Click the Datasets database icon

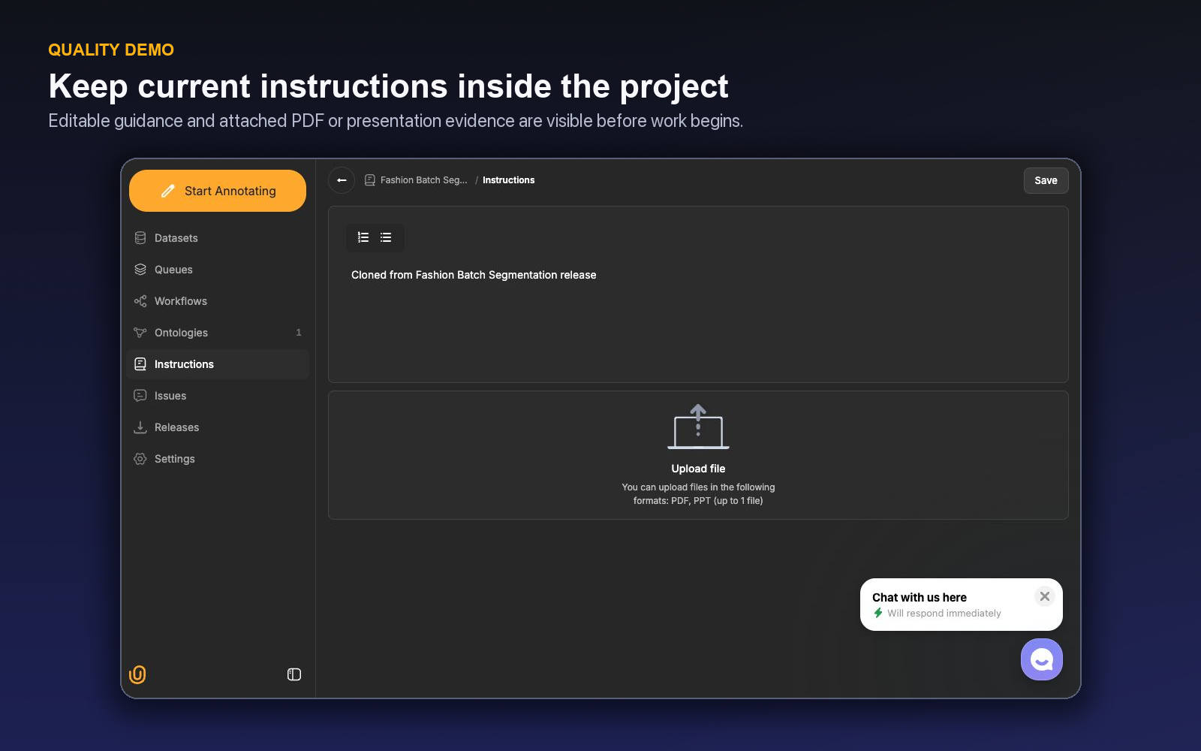(140, 238)
